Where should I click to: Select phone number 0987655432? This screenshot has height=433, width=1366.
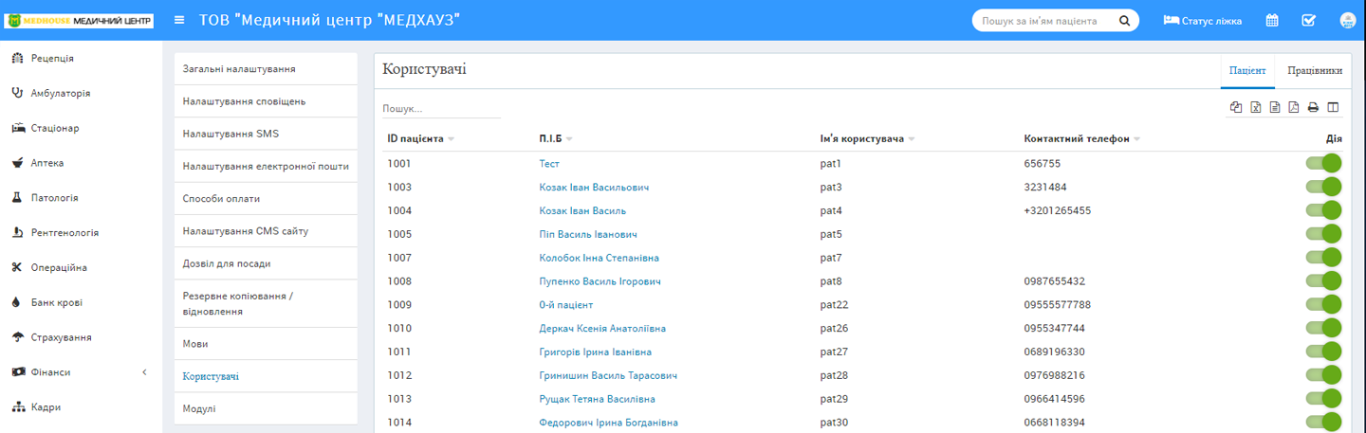click(1055, 281)
